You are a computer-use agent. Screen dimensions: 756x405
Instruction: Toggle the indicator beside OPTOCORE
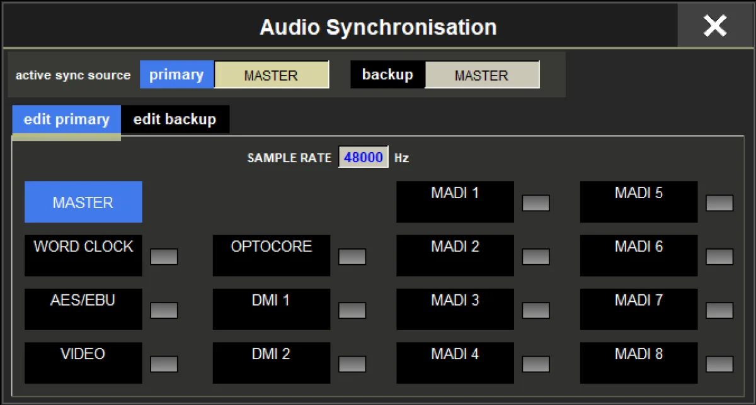pyautogui.click(x=352, y=257)
